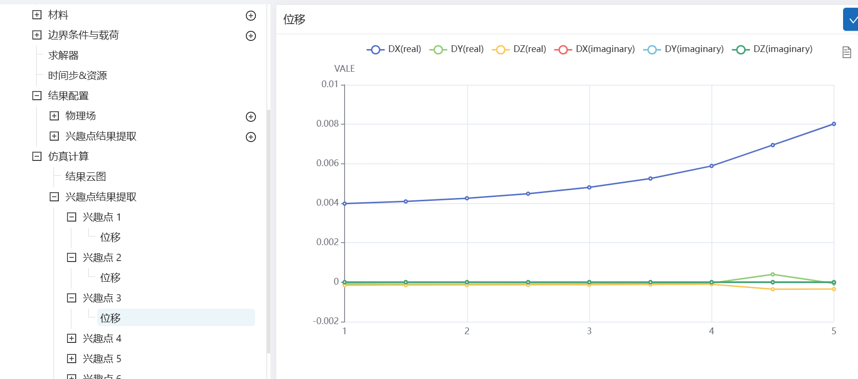The height and width of the screenshot is (379, 858).
Task: Select 位移 under 兴趣点 1
Action: 110,237
